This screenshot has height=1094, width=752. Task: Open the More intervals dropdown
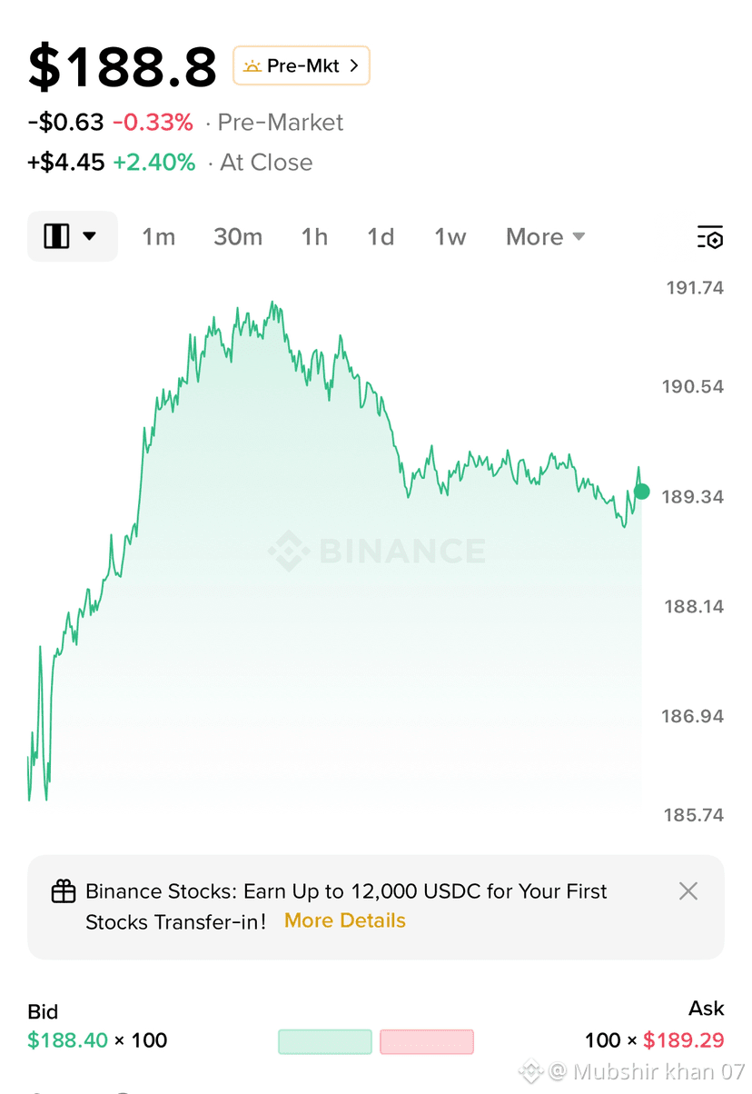545,237
